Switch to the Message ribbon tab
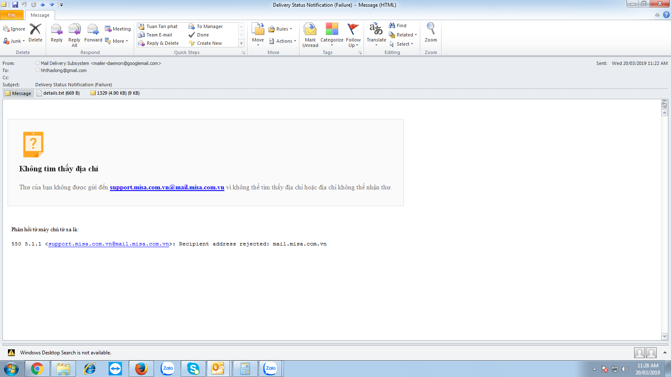This screenshot has width=671, height=377. click(40, 15)
